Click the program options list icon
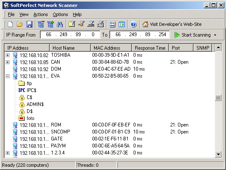This screenshot has height=170, width=226. coord(113,24)
